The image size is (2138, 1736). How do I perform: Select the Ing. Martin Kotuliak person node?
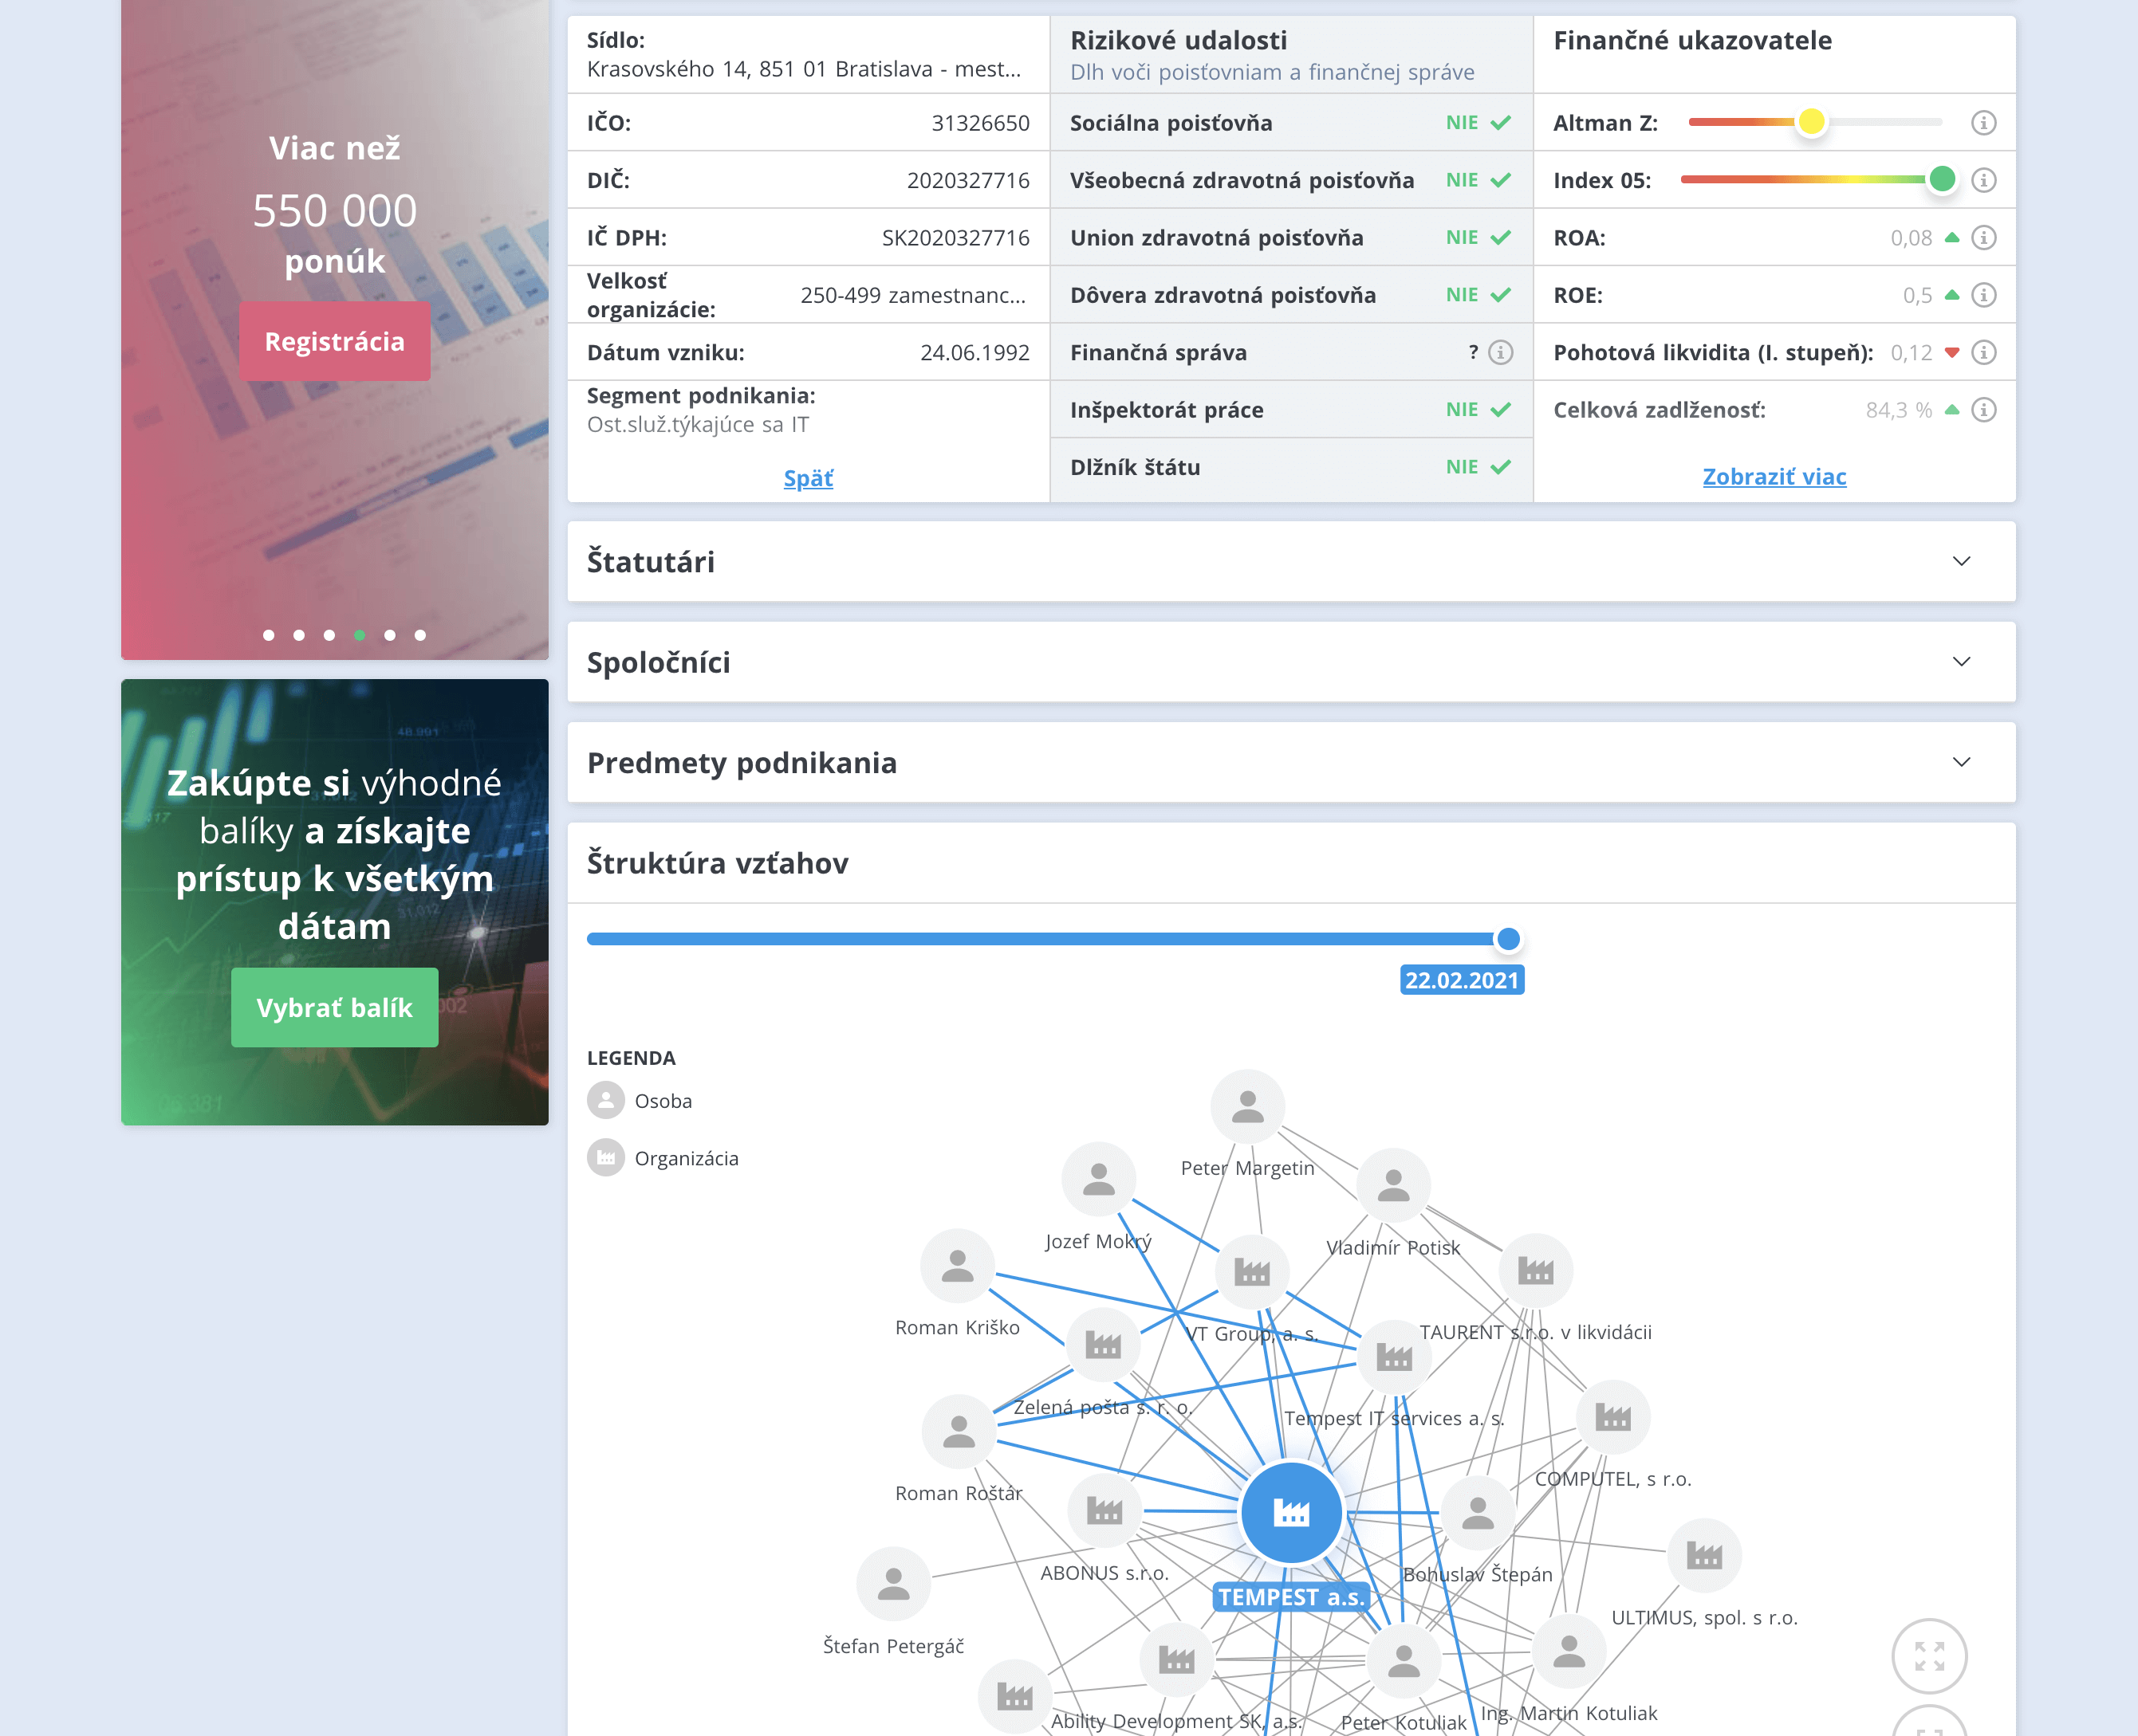(x=1569, y=1651)
